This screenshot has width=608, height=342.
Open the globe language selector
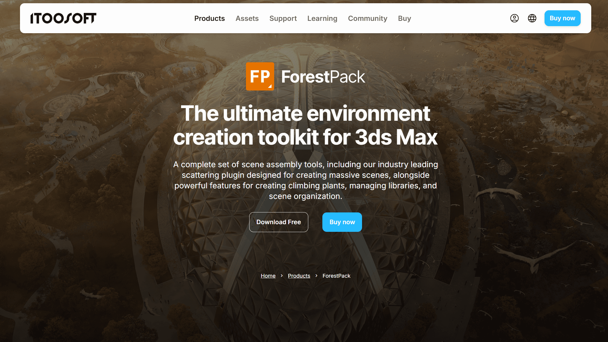(532, 18)
